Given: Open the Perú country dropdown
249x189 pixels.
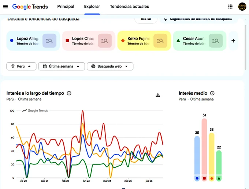Looking at the screenshot, I should (21, 66).
